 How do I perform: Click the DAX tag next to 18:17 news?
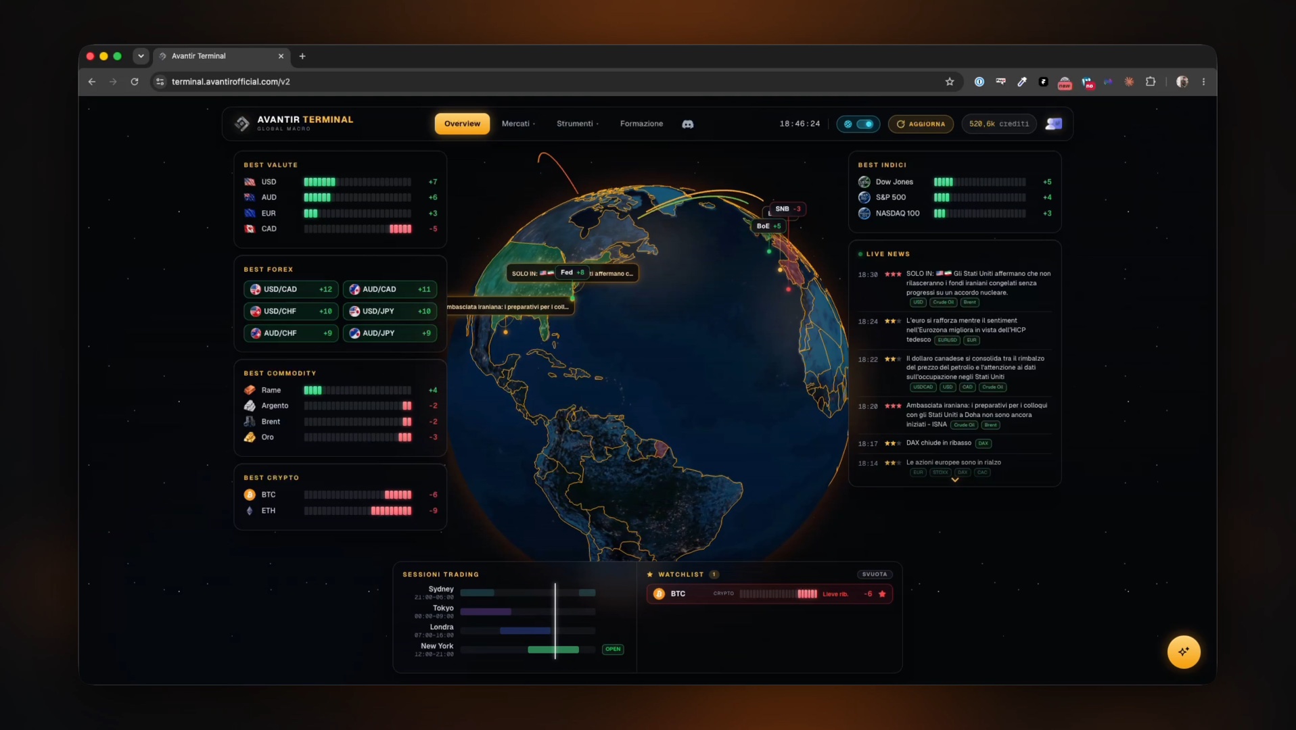(x=983, y=443)
